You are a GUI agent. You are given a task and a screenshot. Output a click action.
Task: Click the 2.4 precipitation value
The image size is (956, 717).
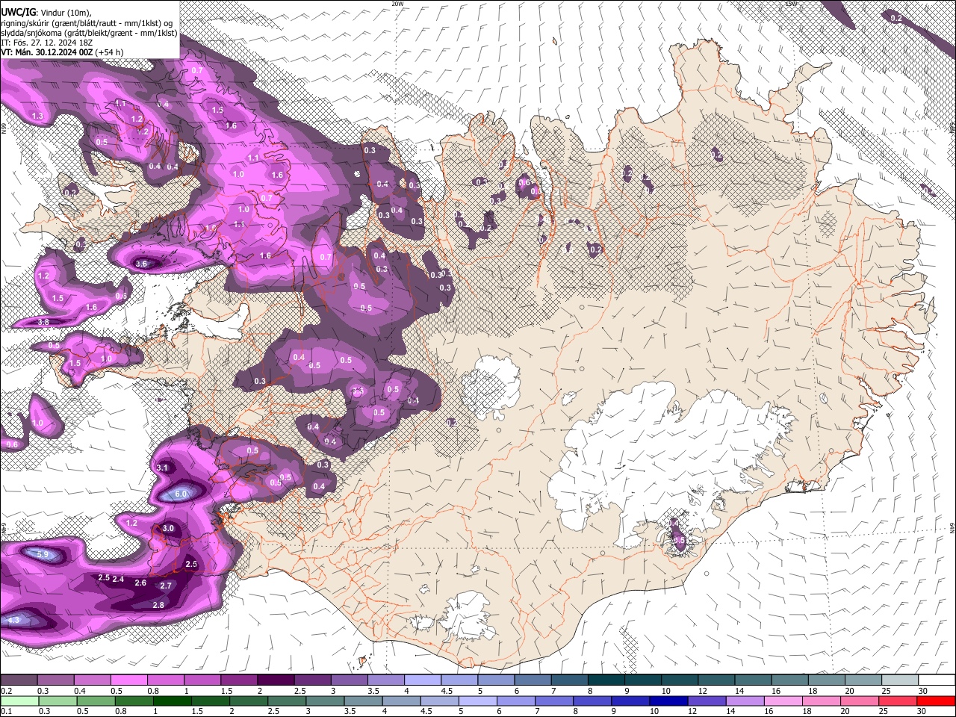click(118, 579)
